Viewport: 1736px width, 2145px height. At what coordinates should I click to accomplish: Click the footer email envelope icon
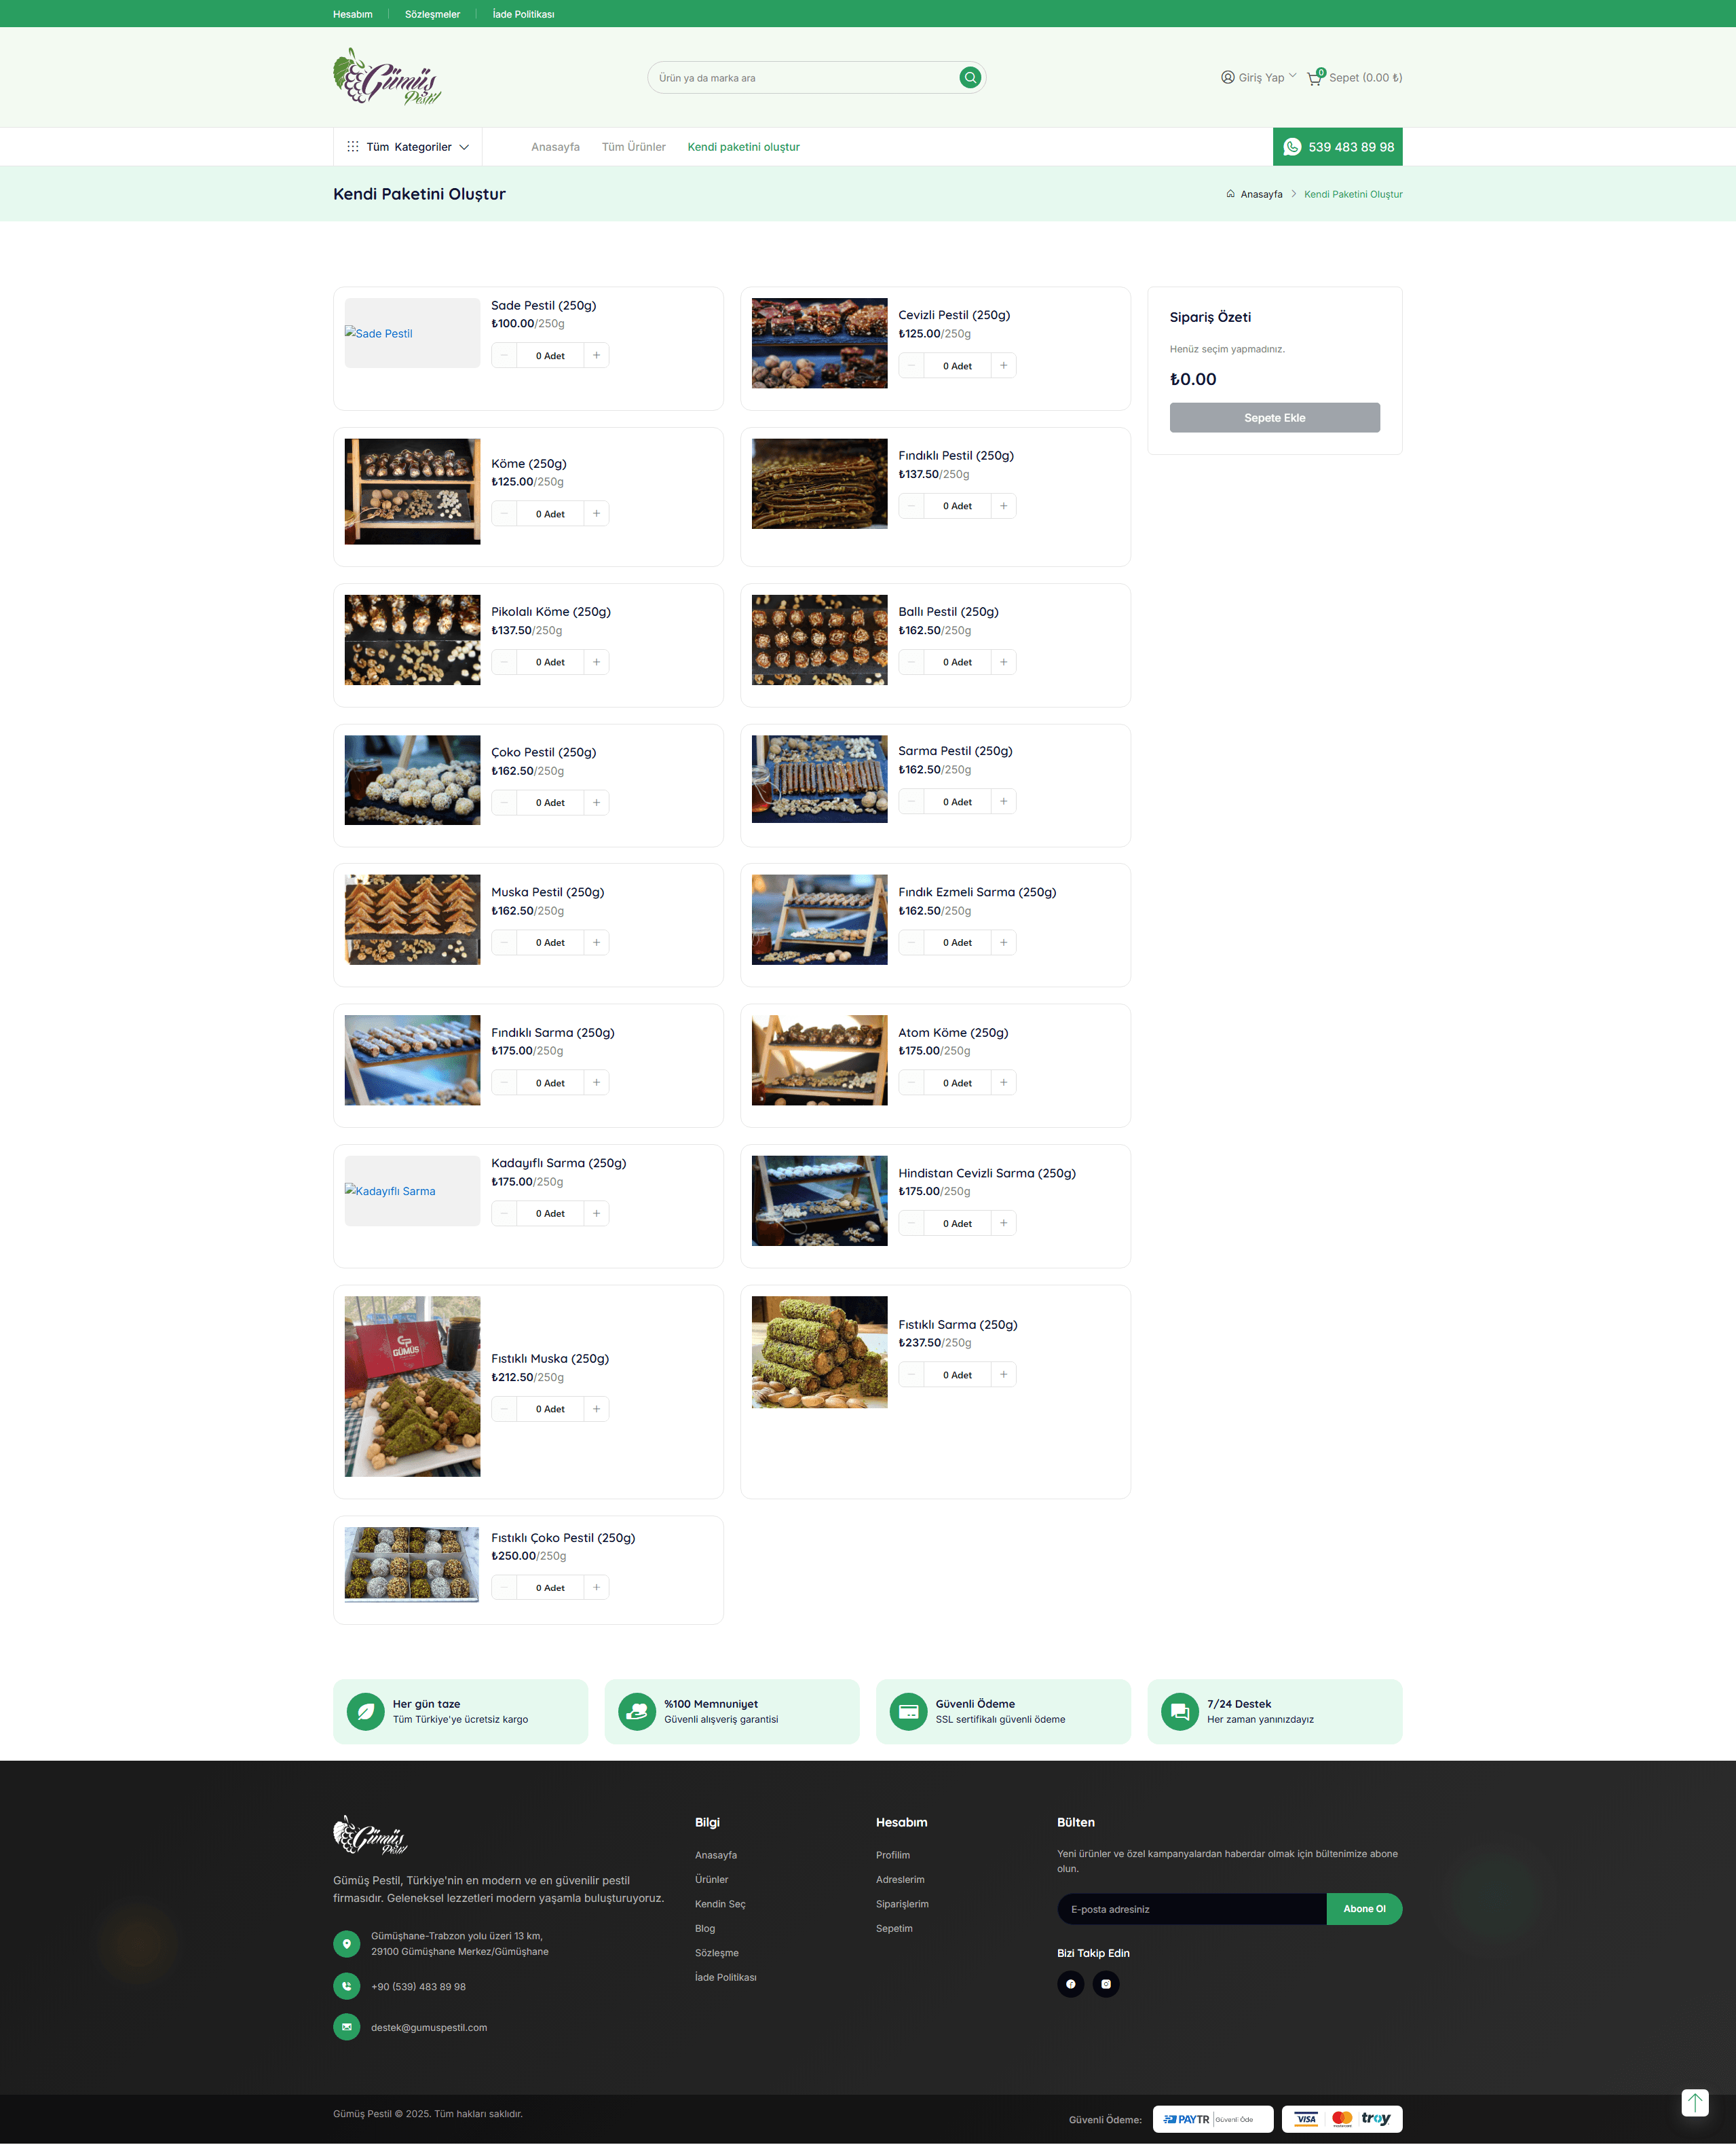pyautogui.click(x=346, y=2027)
